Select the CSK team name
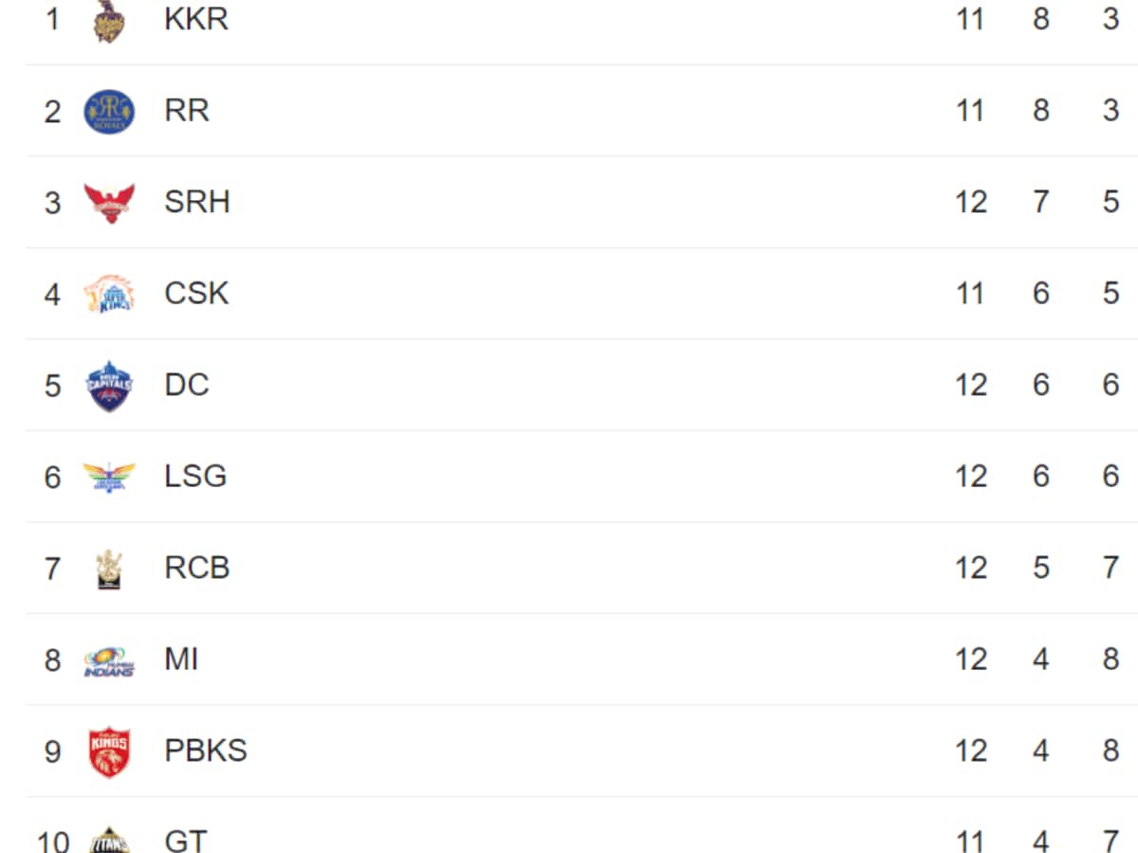1138x853 pixels. [196, 293]
